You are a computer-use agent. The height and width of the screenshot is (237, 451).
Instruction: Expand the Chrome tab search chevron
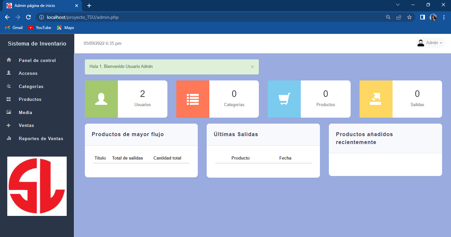point(398,5)
